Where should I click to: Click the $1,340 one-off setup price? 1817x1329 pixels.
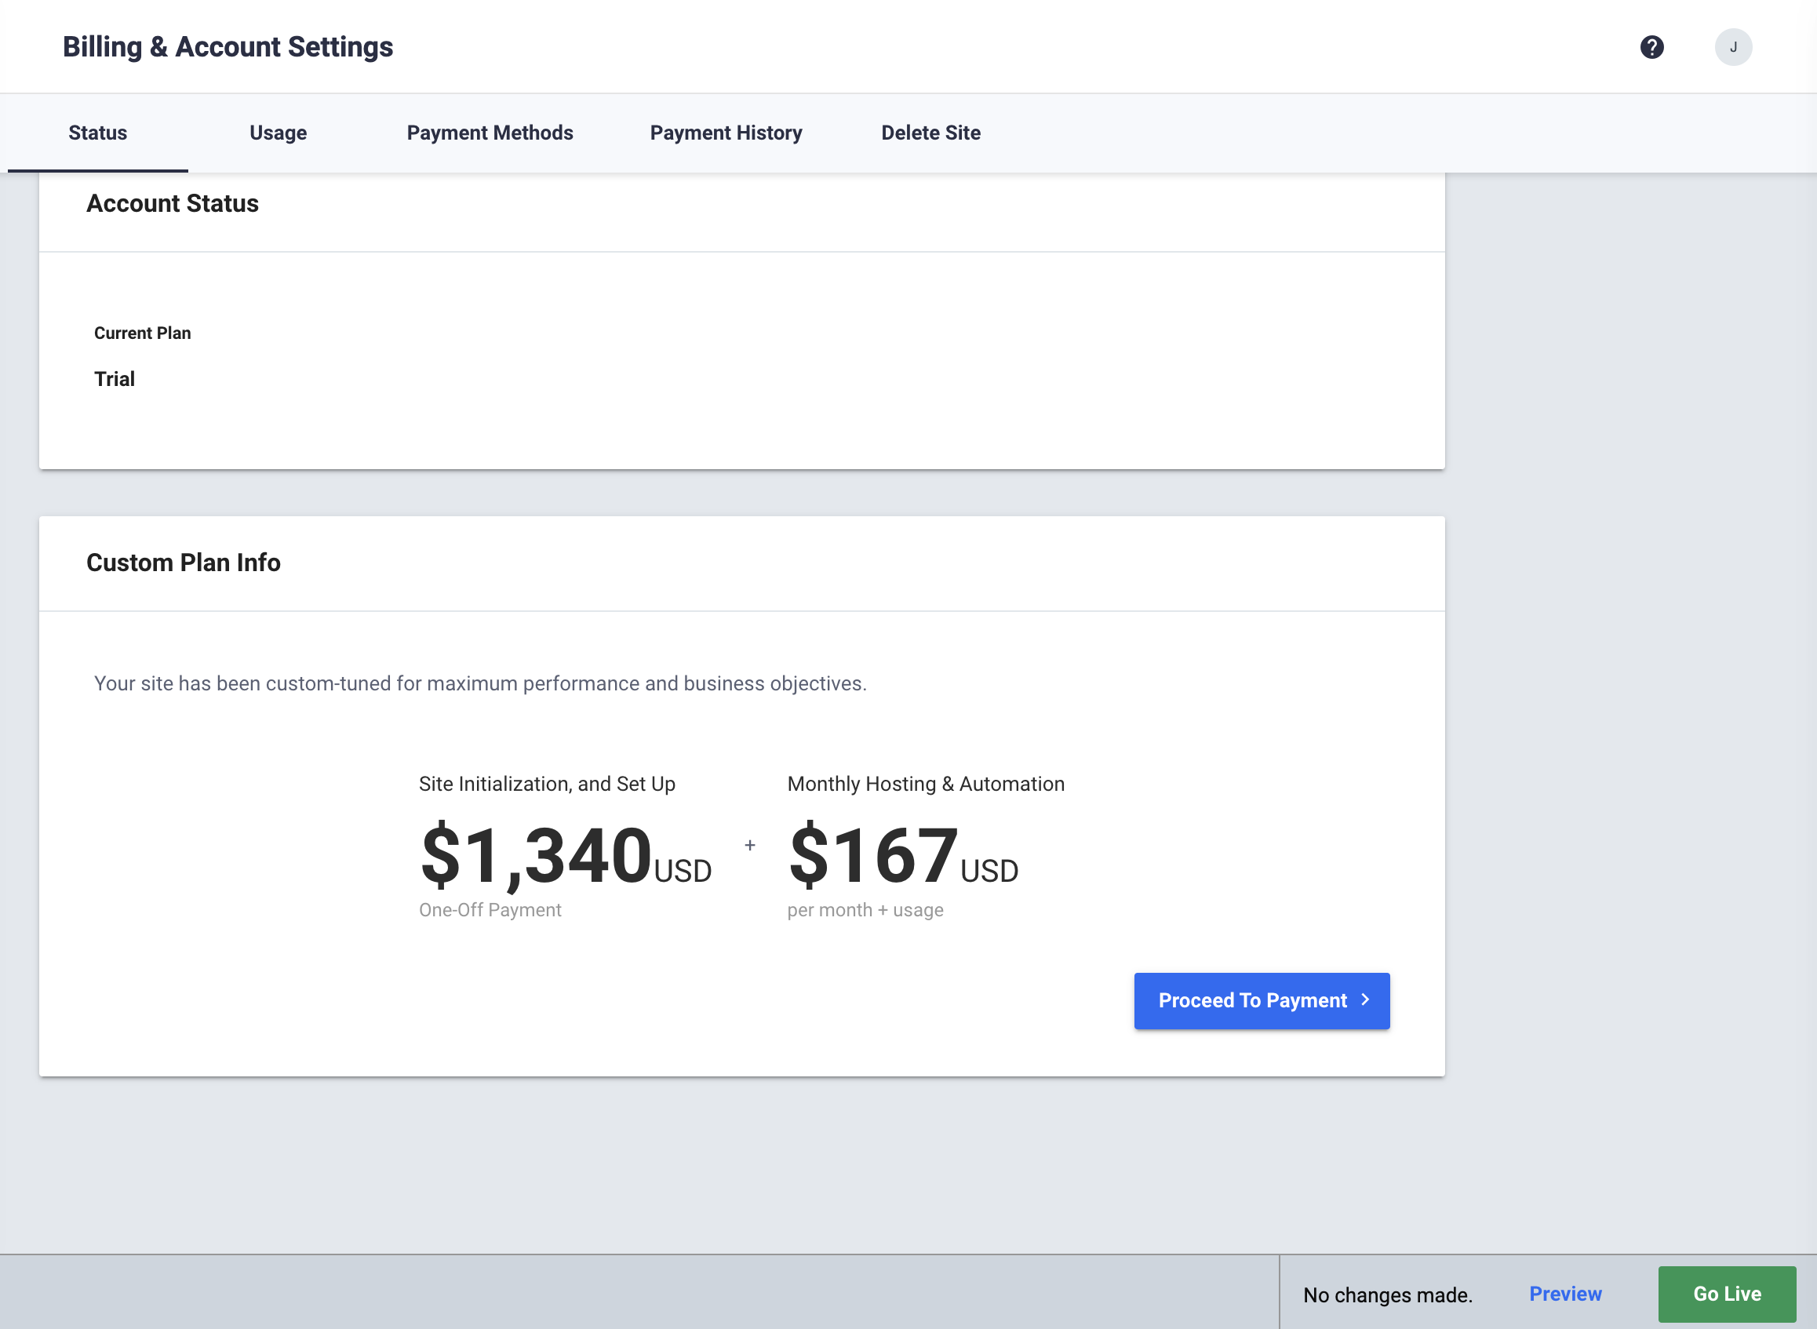537,855
